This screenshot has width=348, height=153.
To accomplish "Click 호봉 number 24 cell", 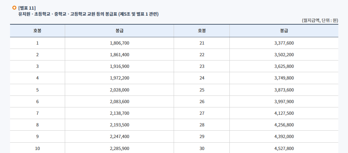I will (202, 78).
